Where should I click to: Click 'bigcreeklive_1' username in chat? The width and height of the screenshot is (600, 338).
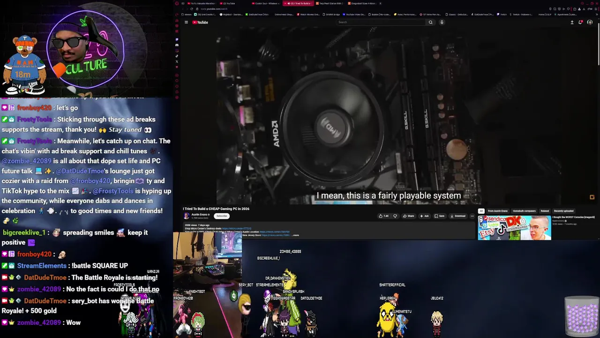[x=24, y=232]
